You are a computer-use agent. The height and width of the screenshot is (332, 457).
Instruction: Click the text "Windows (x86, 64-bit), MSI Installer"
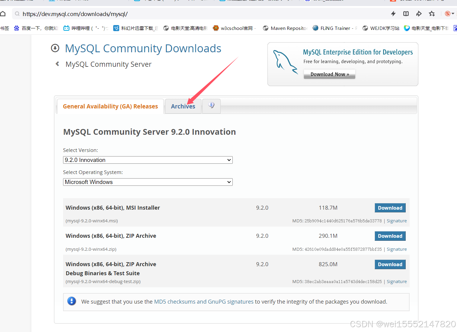click(113, 208)
